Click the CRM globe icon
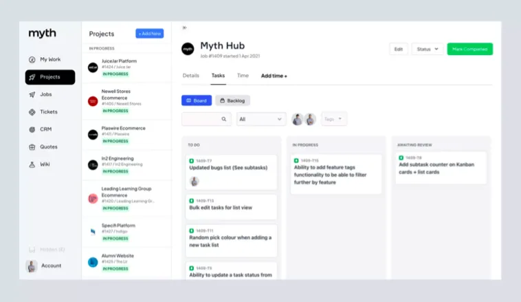This screenshot has height=302, width=521. pos(32,129)
